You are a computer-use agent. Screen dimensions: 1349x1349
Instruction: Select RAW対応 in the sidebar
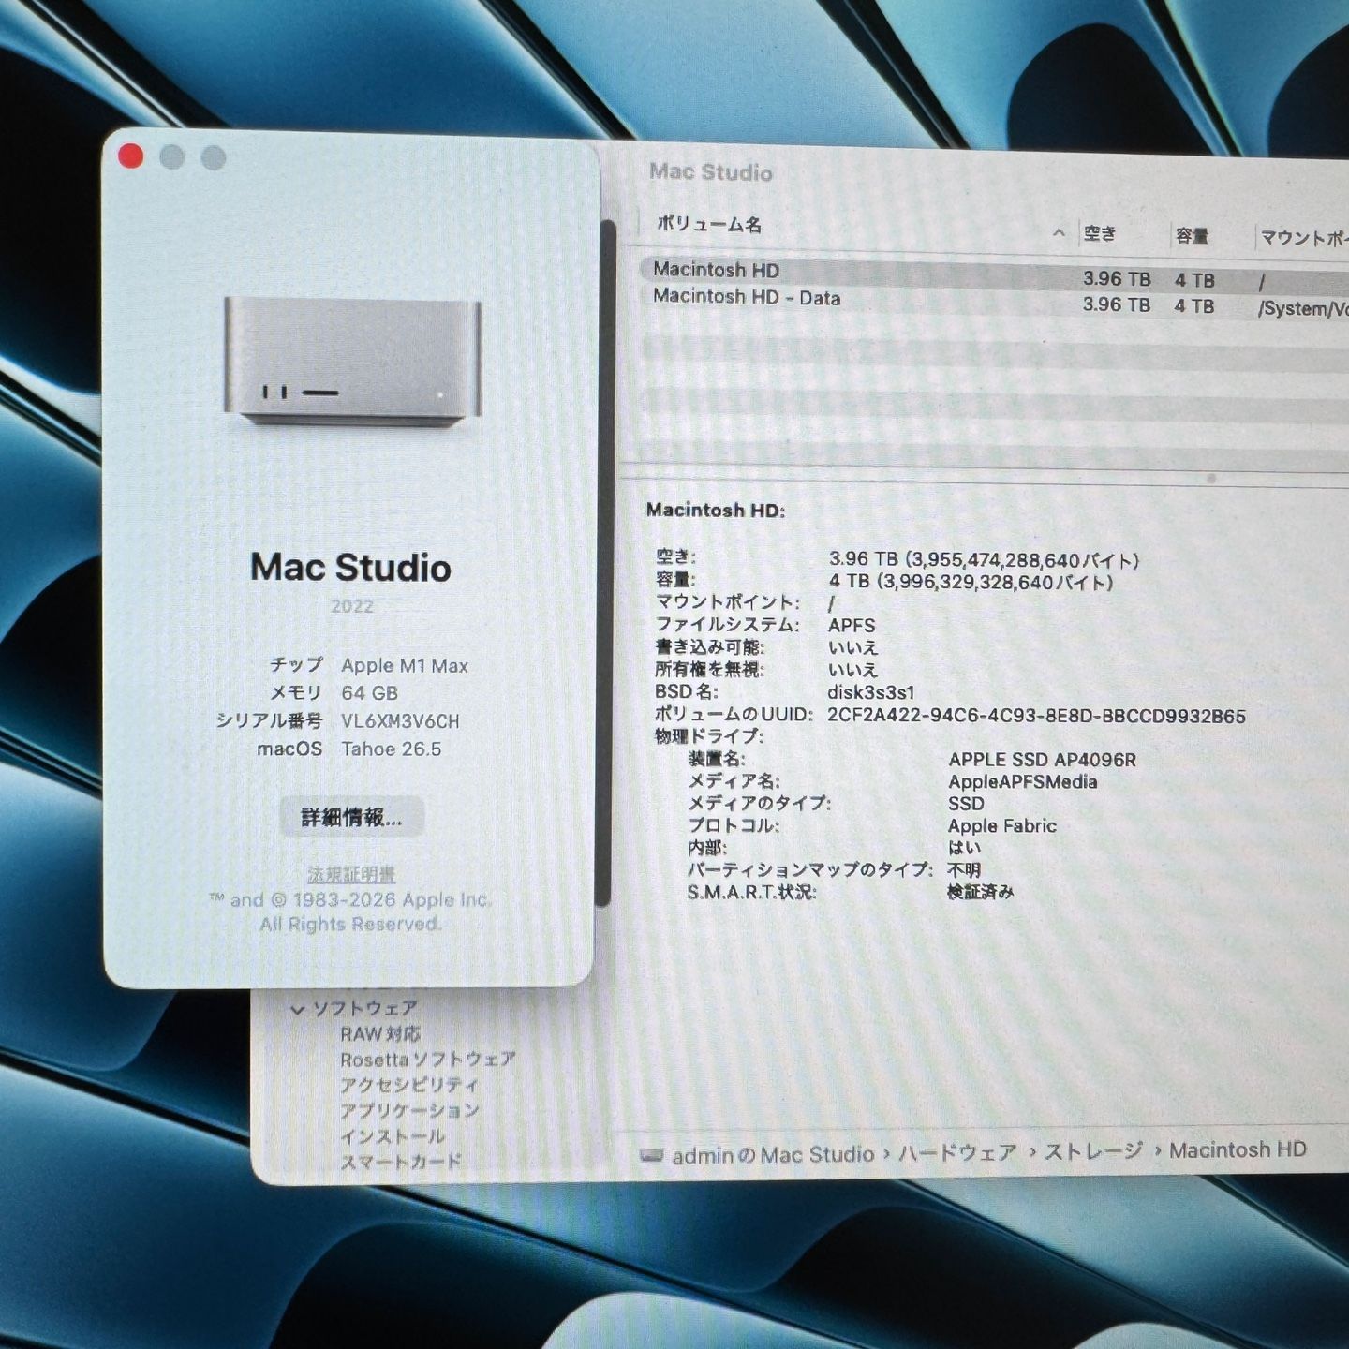point(379,1034)
